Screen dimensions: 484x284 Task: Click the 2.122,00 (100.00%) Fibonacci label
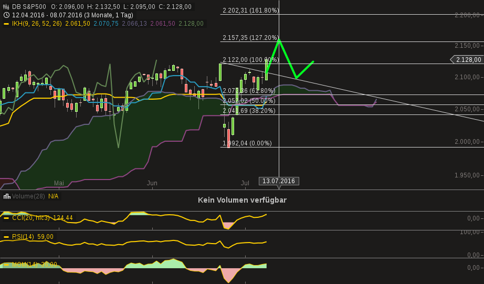click(x=250, y=60)
